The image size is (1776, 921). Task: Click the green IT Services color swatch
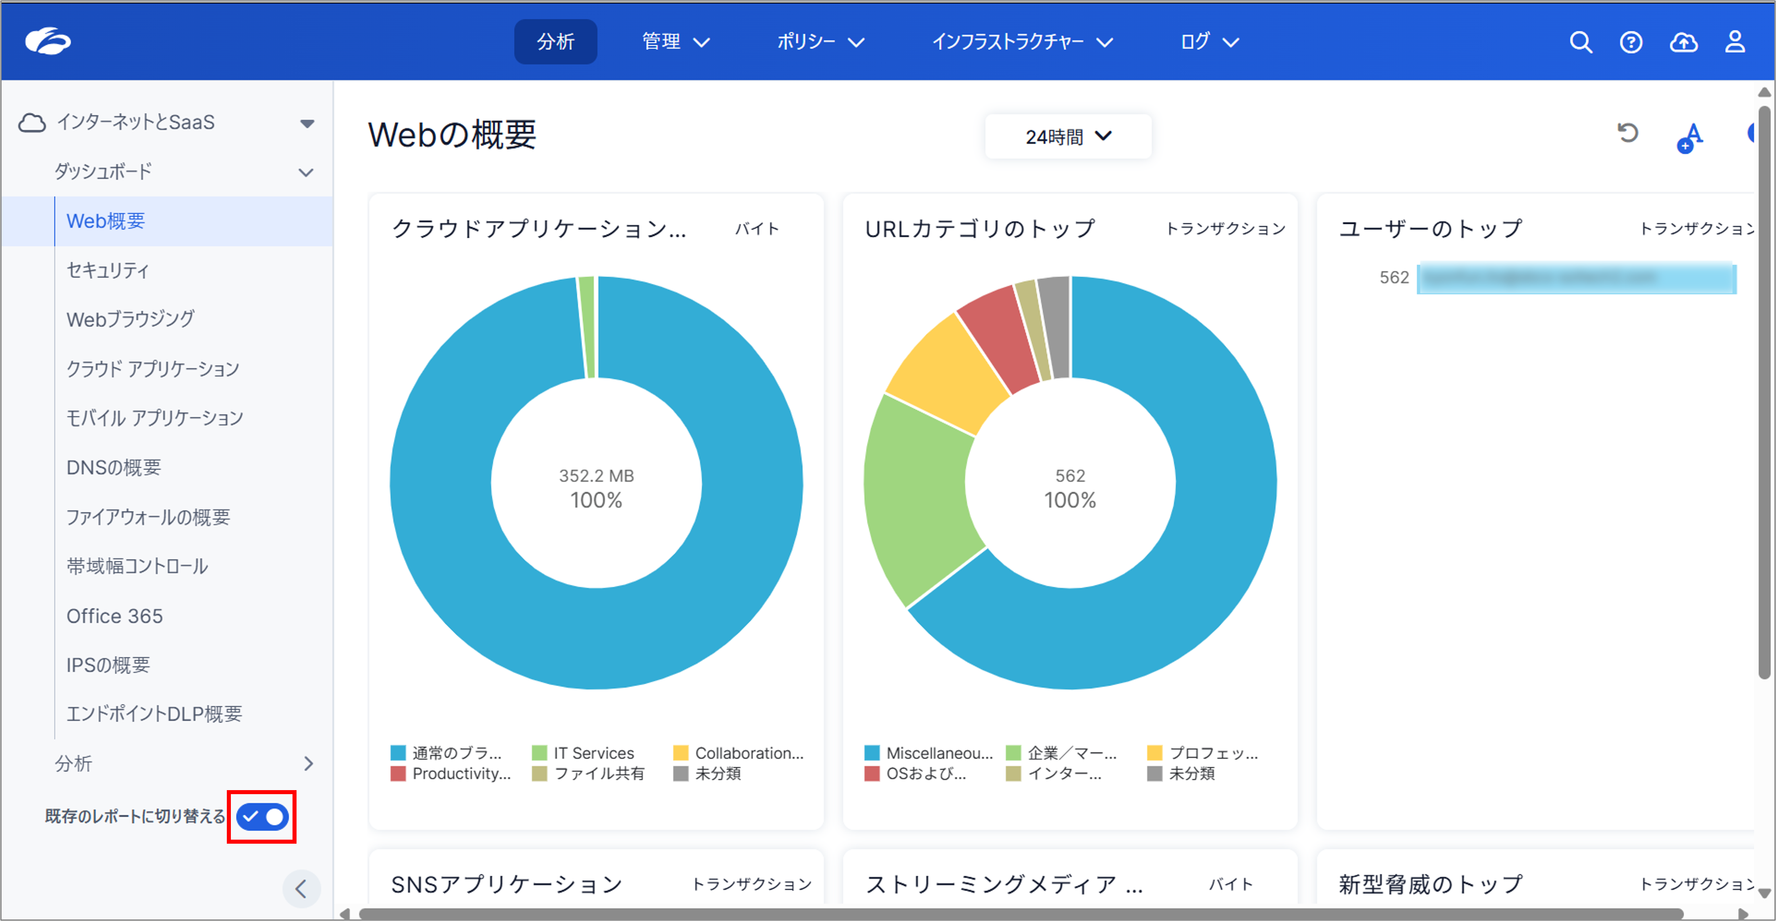pos(539,751)
